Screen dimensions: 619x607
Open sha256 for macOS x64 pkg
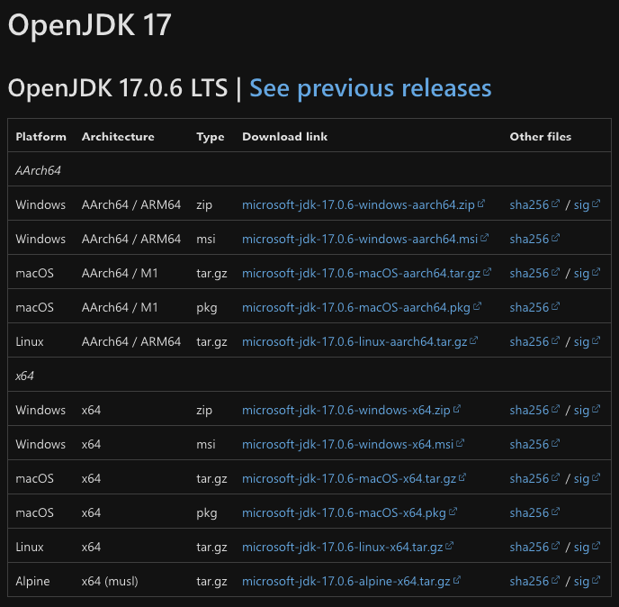[x=534, y=513]
